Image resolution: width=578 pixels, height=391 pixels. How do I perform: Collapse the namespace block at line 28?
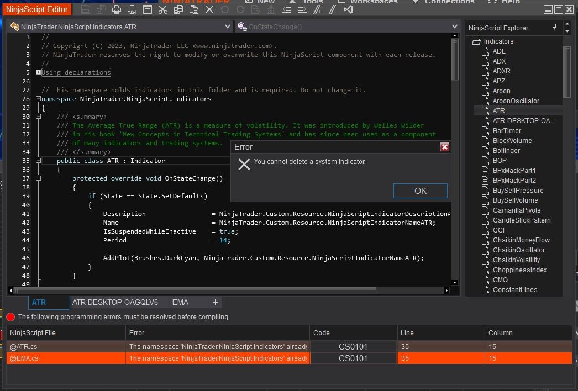coord(38,99)
